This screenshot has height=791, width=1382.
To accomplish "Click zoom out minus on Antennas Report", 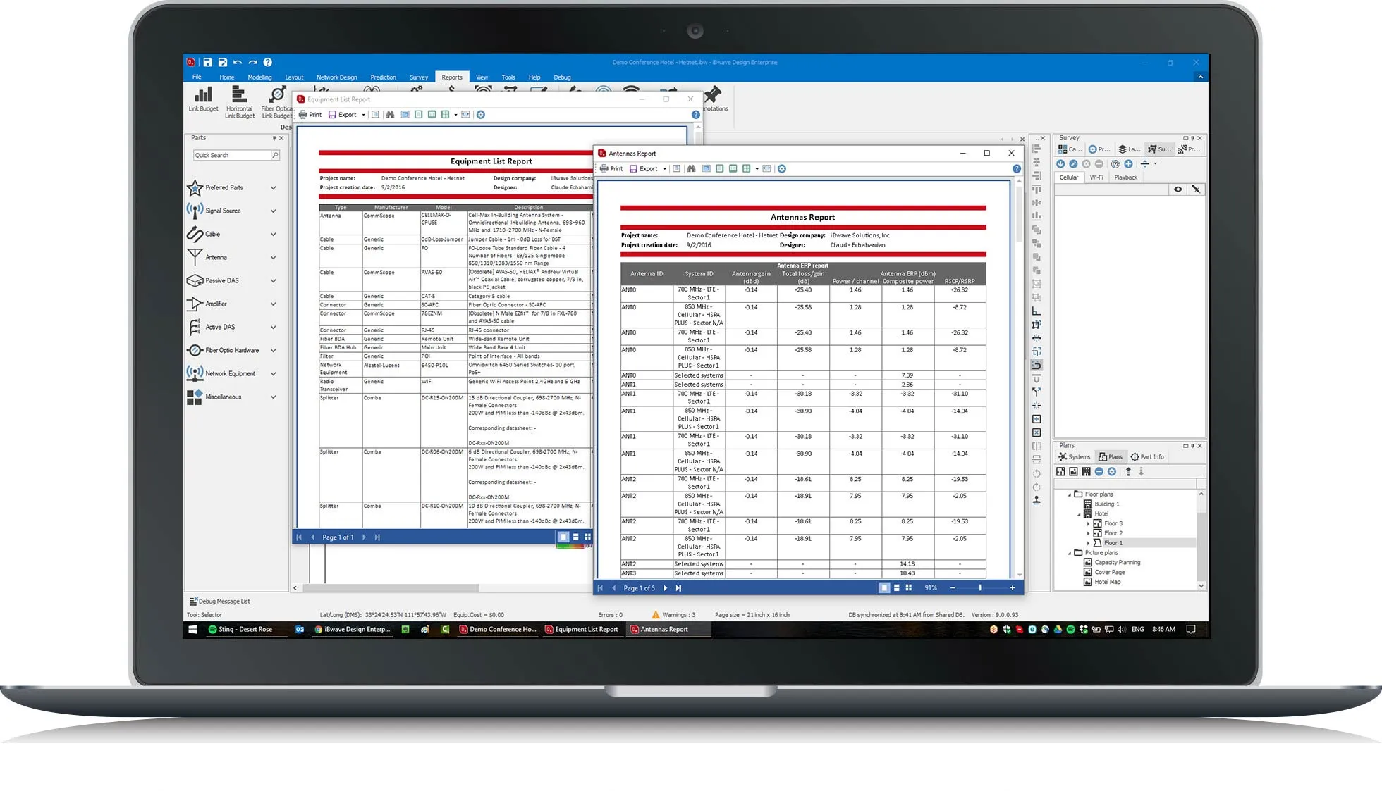I will click(953, 588).
